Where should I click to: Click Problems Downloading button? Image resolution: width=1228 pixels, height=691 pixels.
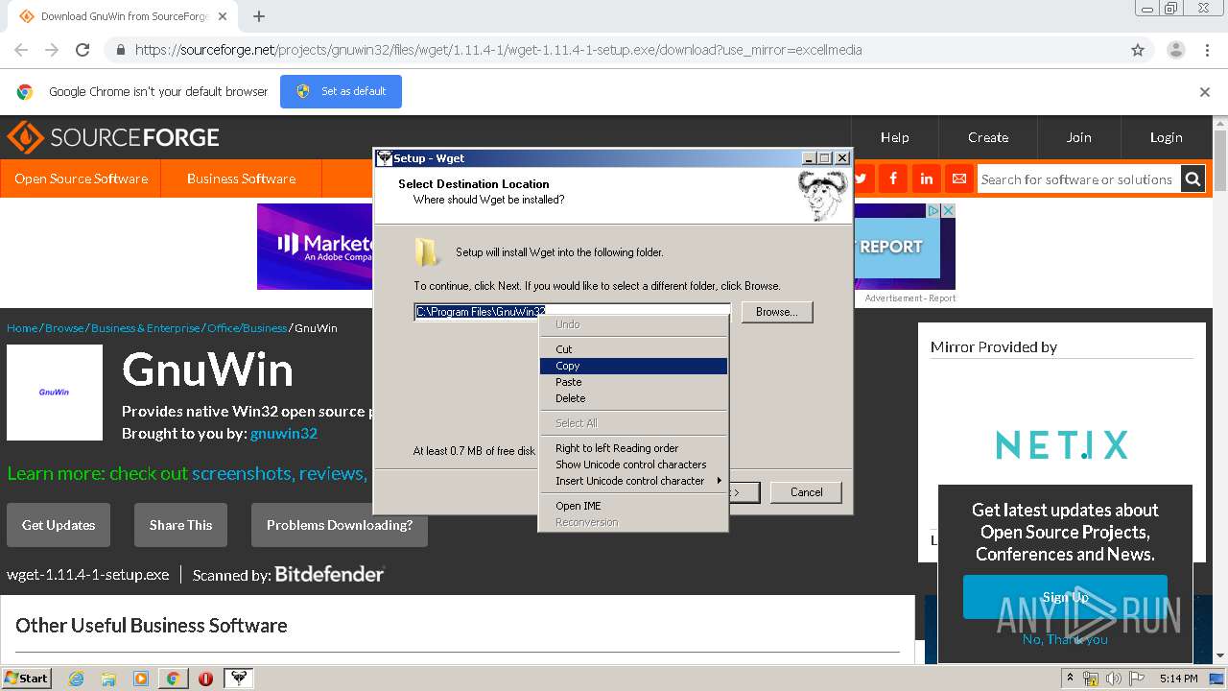[x=340, y=525]
